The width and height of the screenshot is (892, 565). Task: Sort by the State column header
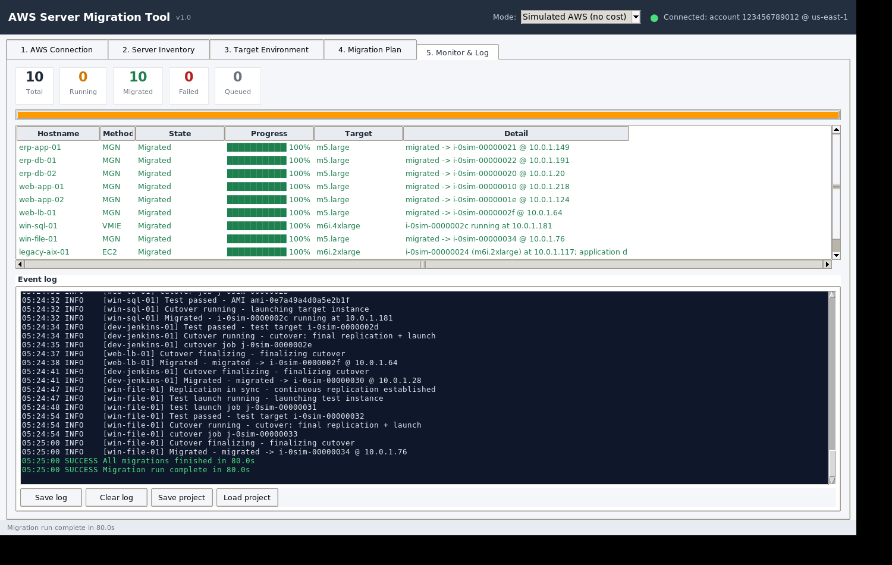click(180, 134)
